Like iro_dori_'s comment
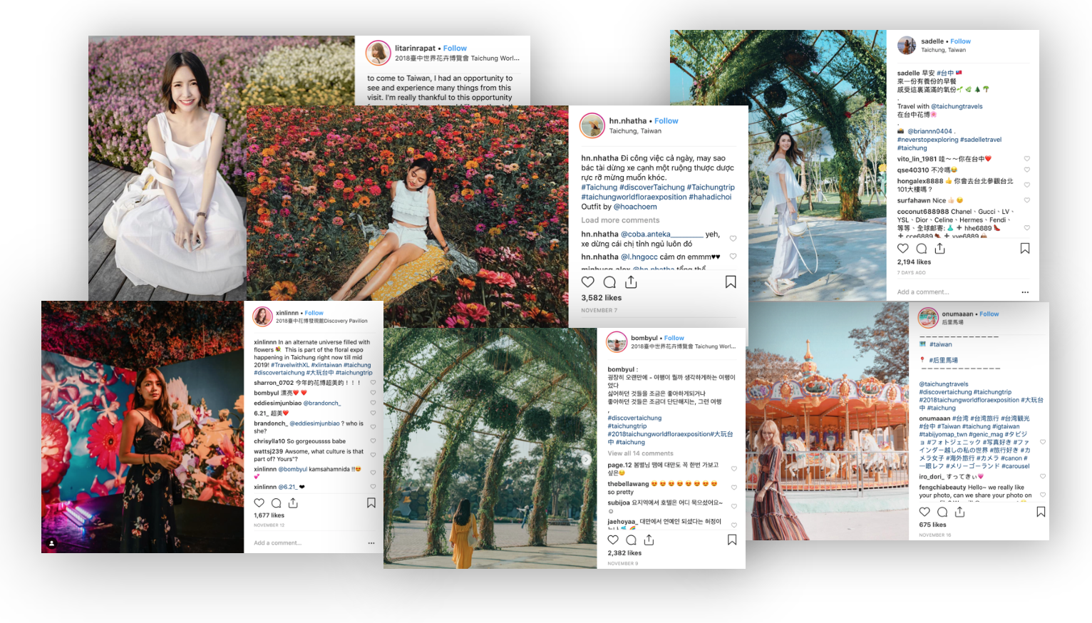Screen dimensions: 1092x623 click(x=1043, y=476)
